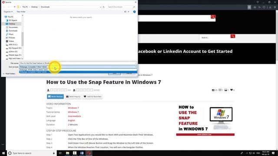Open help in the Save As dialog
This screenshot has width=278, height=156.
click(x=134, y=12)
